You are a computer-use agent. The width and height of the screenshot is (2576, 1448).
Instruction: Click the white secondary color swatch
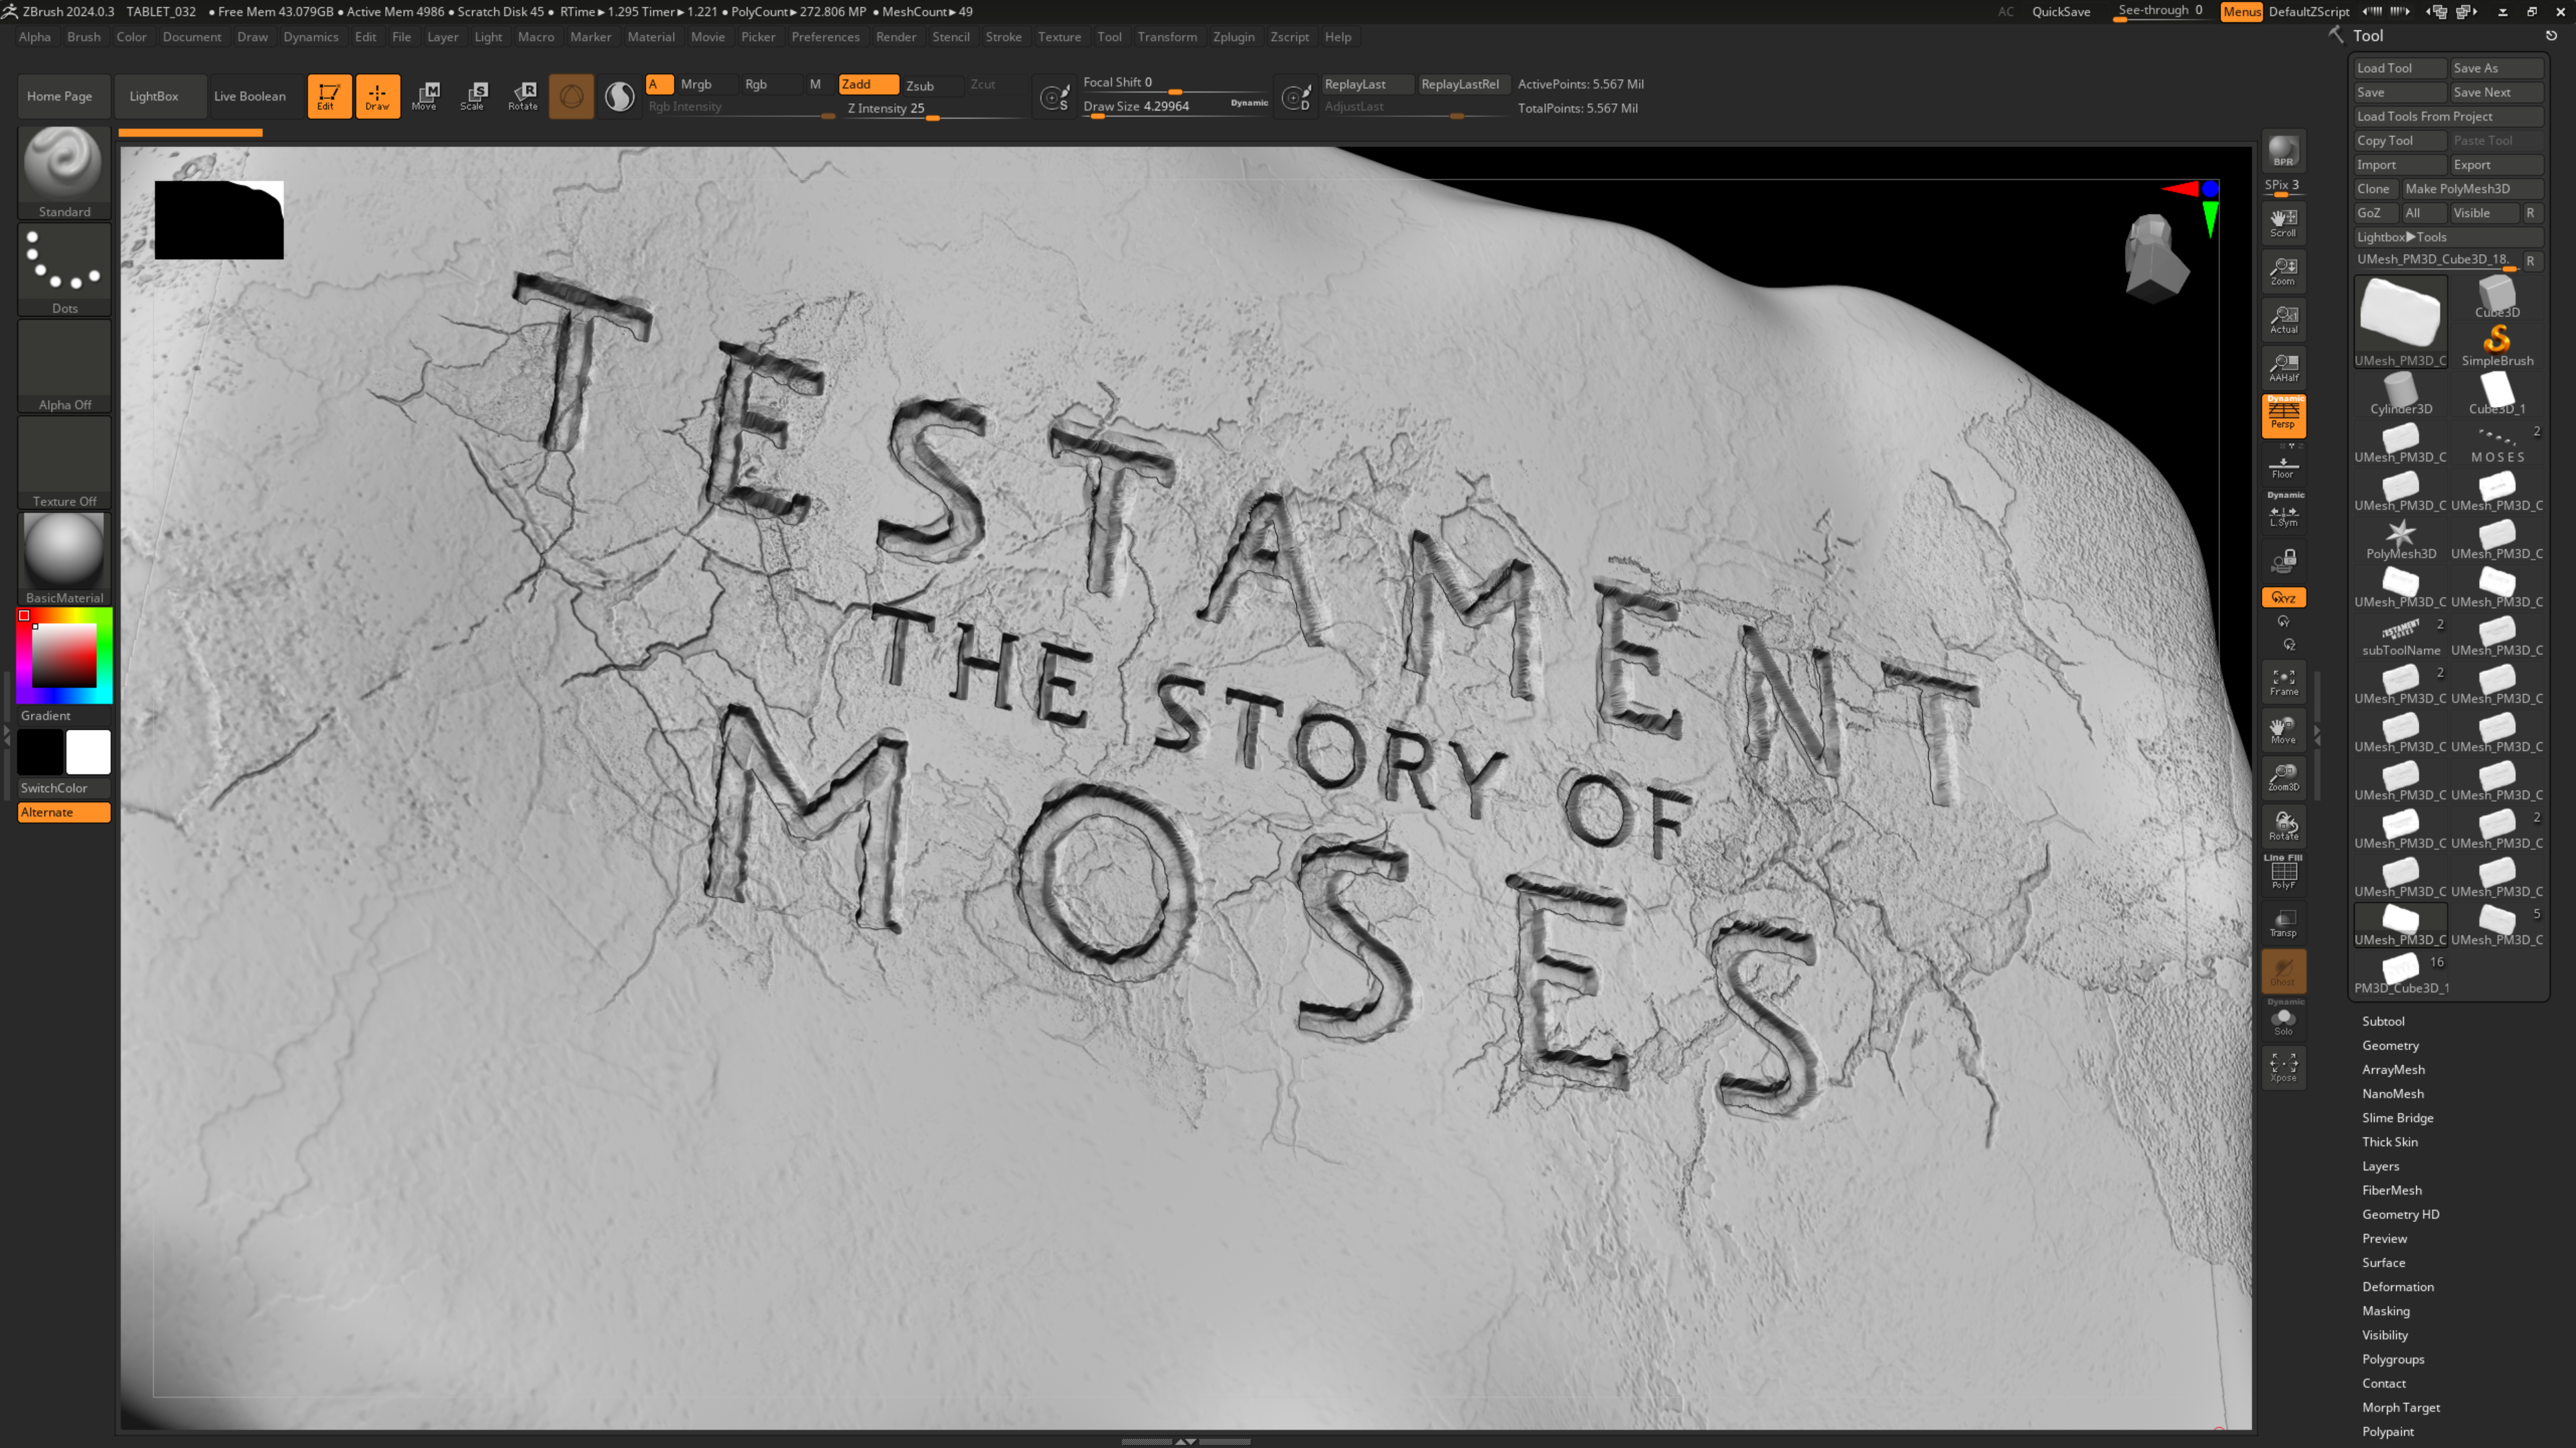click(x=88, y=752)
